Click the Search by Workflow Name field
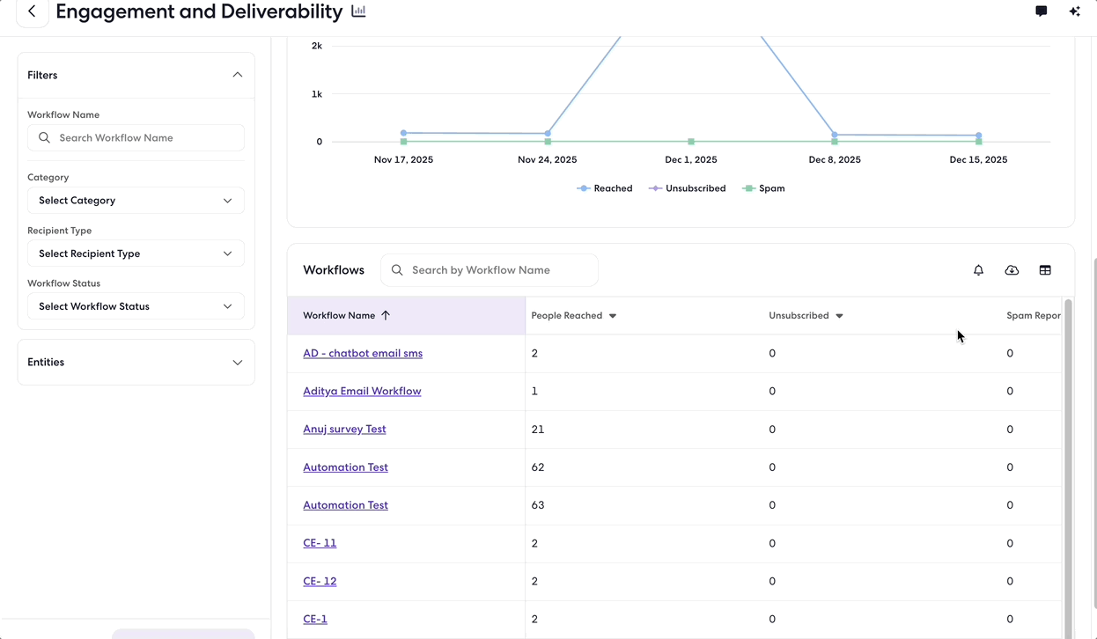The image size is (1097, 639). [x=490, y=270]
